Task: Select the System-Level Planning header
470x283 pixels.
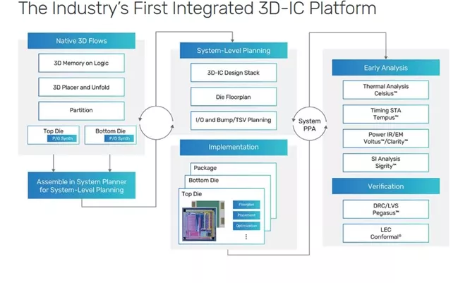Action: 234,51
